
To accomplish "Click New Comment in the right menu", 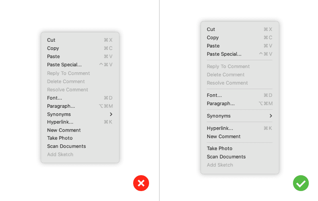I will coord(223,137).
